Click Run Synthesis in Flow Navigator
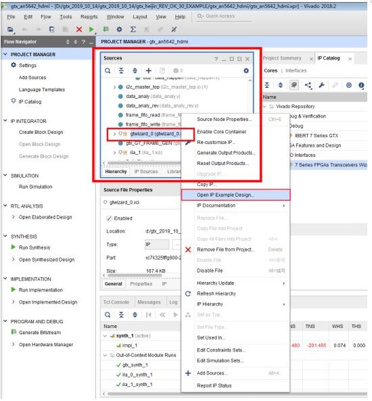 tap(34, 247)
